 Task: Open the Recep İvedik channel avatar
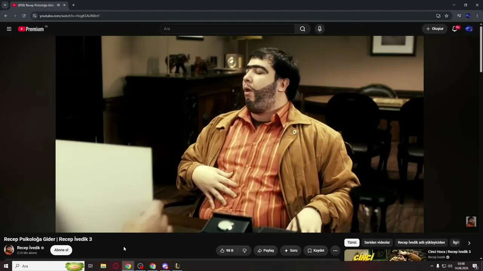[9, 250]
